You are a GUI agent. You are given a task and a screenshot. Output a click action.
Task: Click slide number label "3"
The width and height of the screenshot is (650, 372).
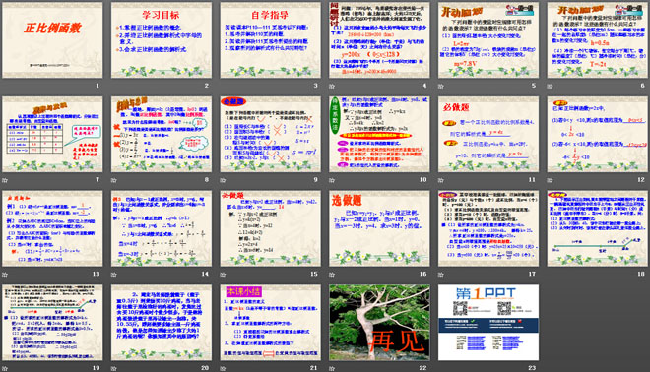point(315,86)
